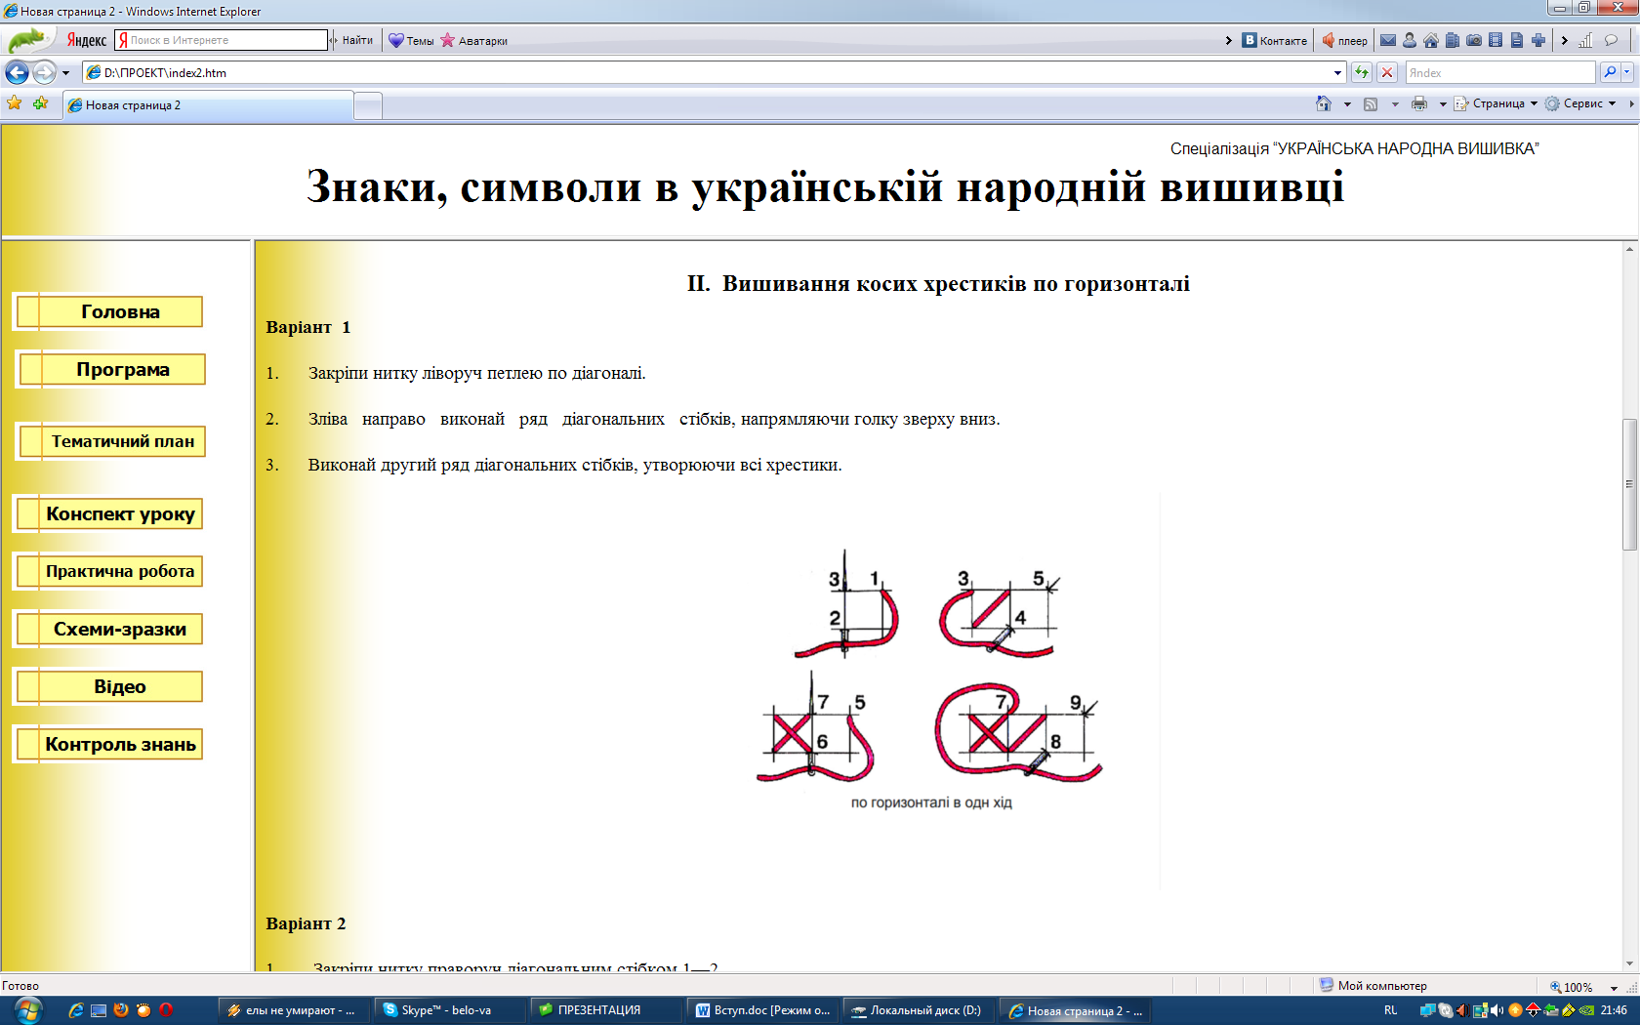Open the mail envelope toolbar icon
The height and width of the screenshot is (1025, 1640).
point(1387,40)
